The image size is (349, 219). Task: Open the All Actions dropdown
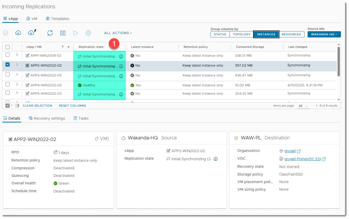point(118,33)
